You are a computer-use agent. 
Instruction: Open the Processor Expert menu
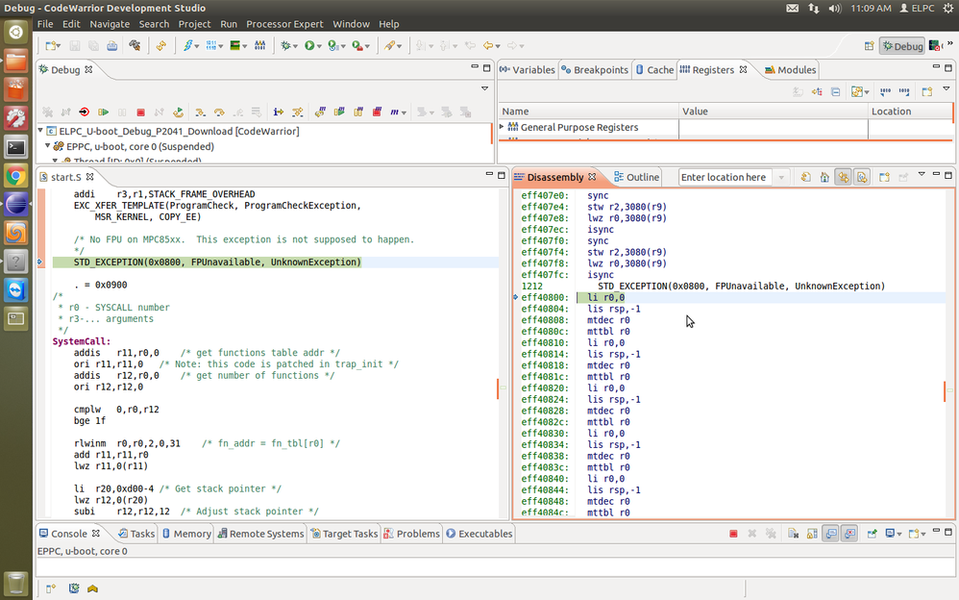click(285, 24)
